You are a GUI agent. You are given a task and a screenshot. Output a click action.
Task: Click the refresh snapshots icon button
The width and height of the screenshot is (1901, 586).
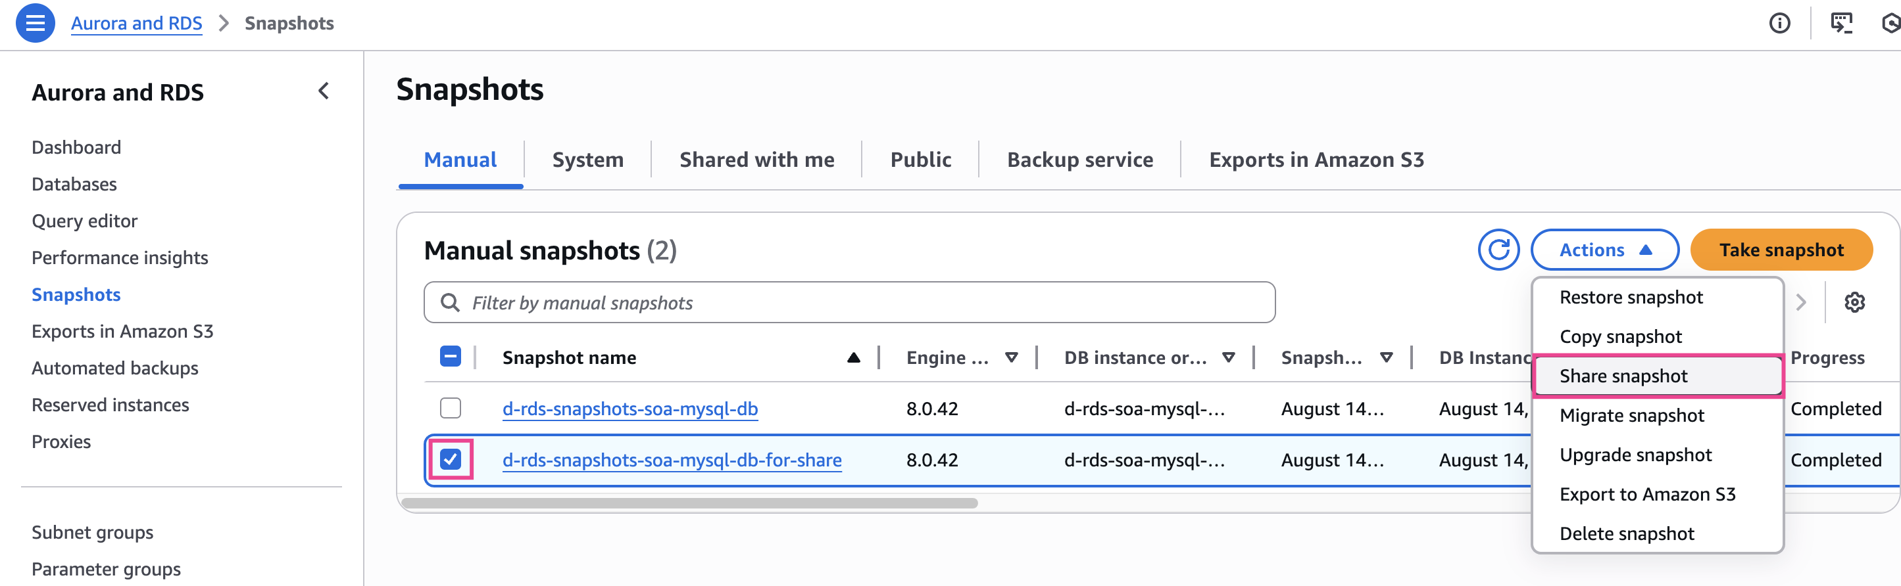click(1498, 250)
